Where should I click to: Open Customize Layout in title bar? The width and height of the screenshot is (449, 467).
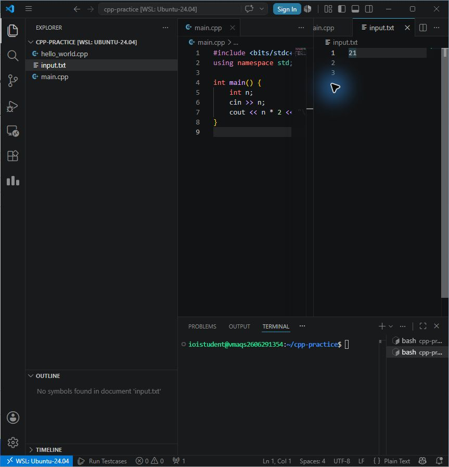(328, 9)
